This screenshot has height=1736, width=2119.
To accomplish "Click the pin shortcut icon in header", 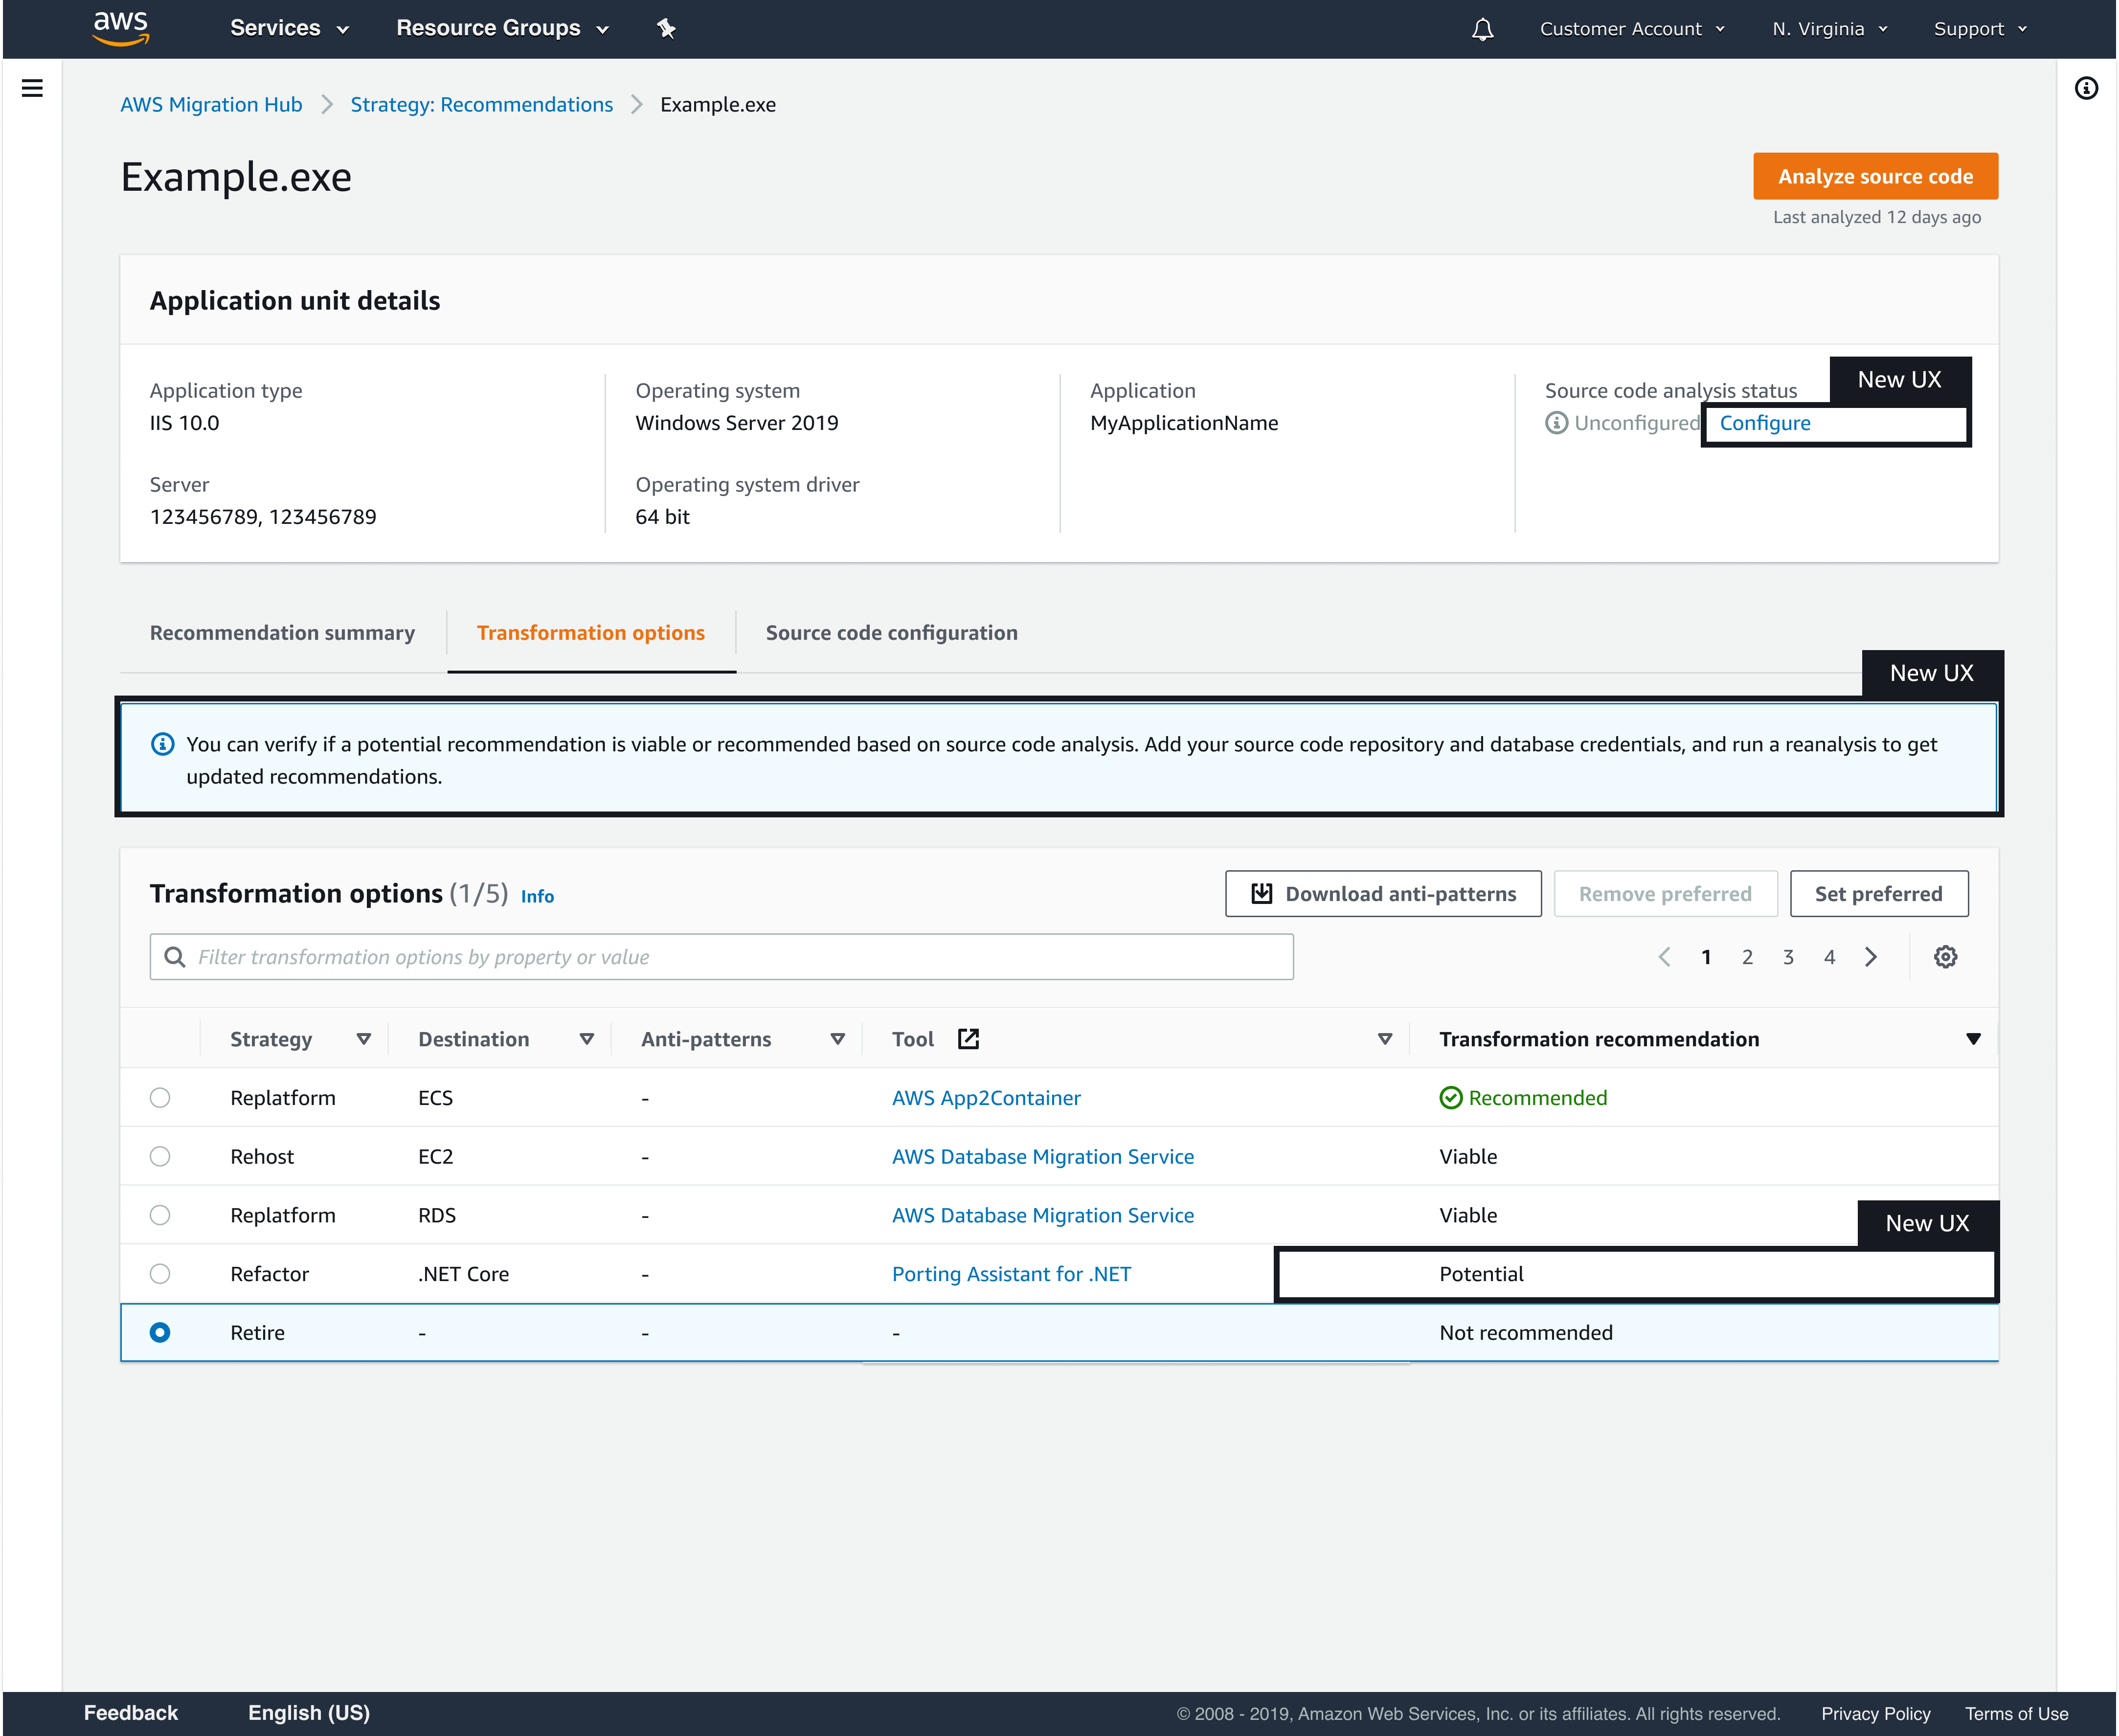I will tap(666, 29).
